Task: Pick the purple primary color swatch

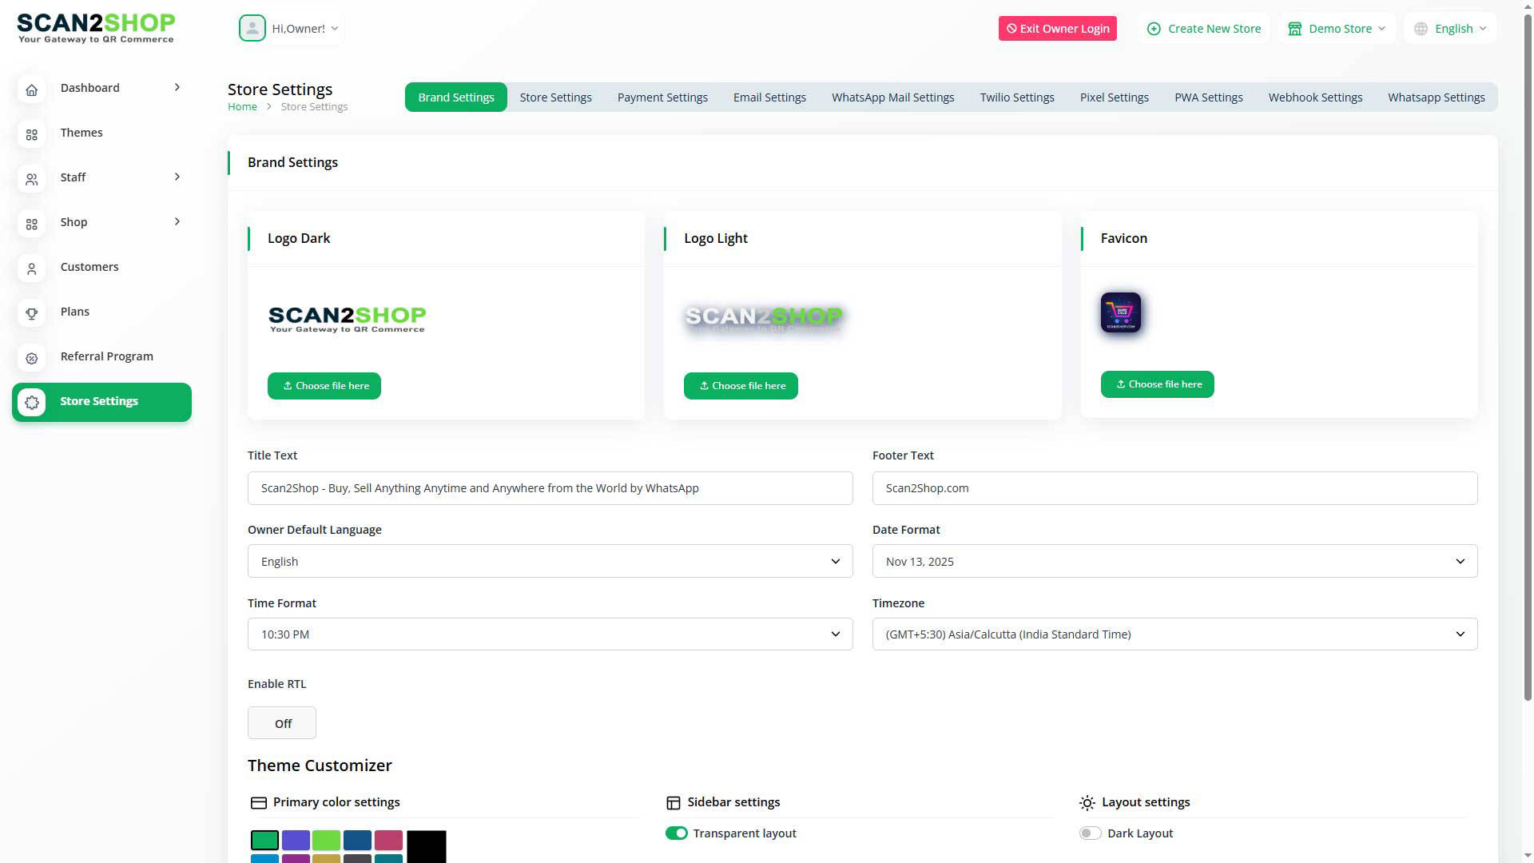Action: tap(296, 840)
